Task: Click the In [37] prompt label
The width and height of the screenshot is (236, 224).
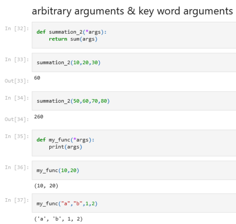Action: tap(17, 200)
